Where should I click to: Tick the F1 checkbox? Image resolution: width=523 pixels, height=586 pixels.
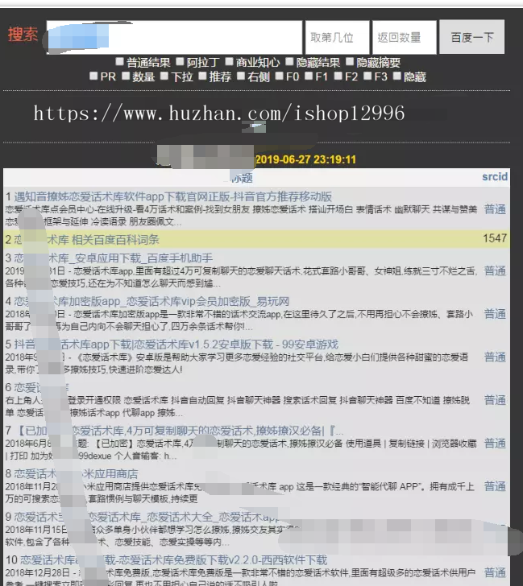309,76
